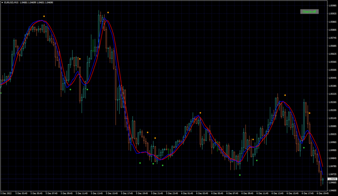
Task: Click the price axis label 1.04665
Action: pos(332,182)
